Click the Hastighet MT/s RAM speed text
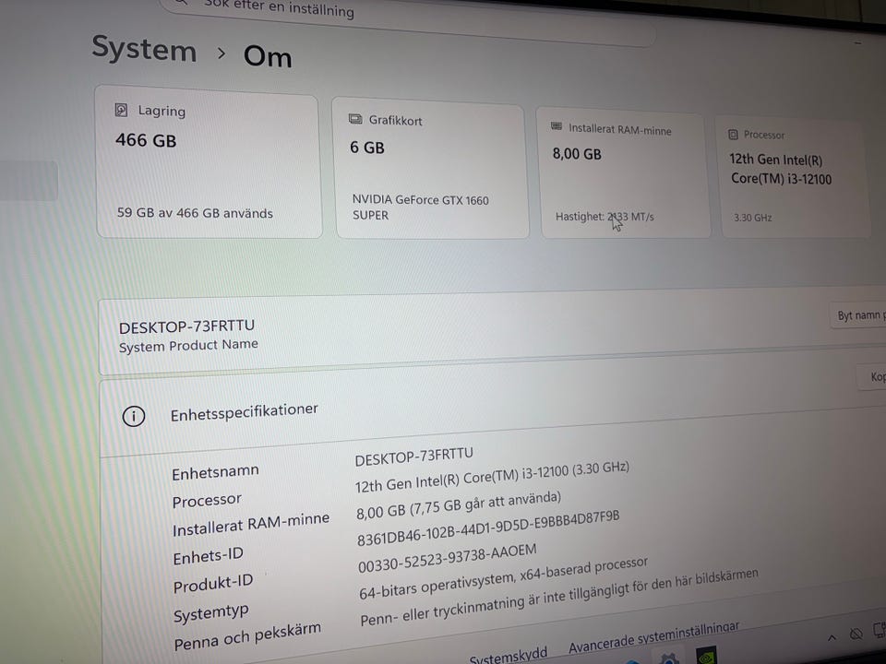 click(605, 217)
